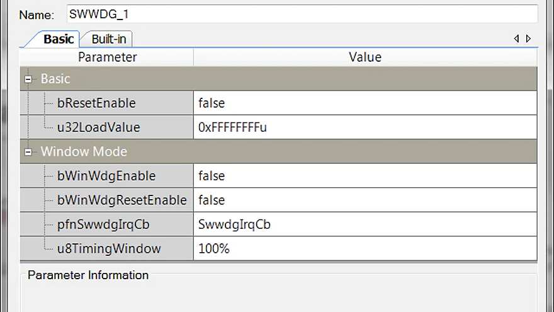Edit the pfnSwwdgIrqCb callback value
This screenshot has width=554, height=312.
tap(365, 224)
